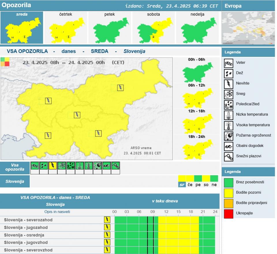Select the avalanche icon in Vsa opozorila row

pyautogui.click(x=115, y=166)
